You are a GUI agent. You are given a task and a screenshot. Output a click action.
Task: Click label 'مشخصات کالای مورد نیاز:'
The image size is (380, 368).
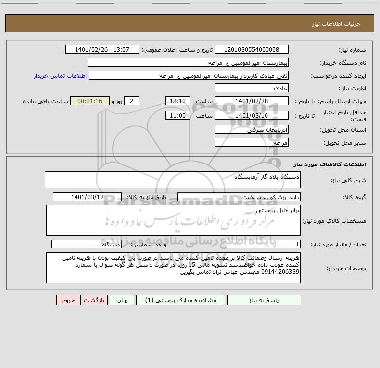click(x=335, y=221)
